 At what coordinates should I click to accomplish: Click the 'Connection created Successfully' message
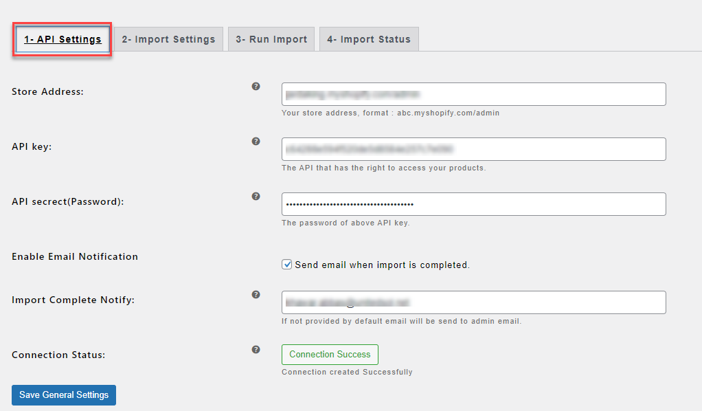[x=347, y=373]
